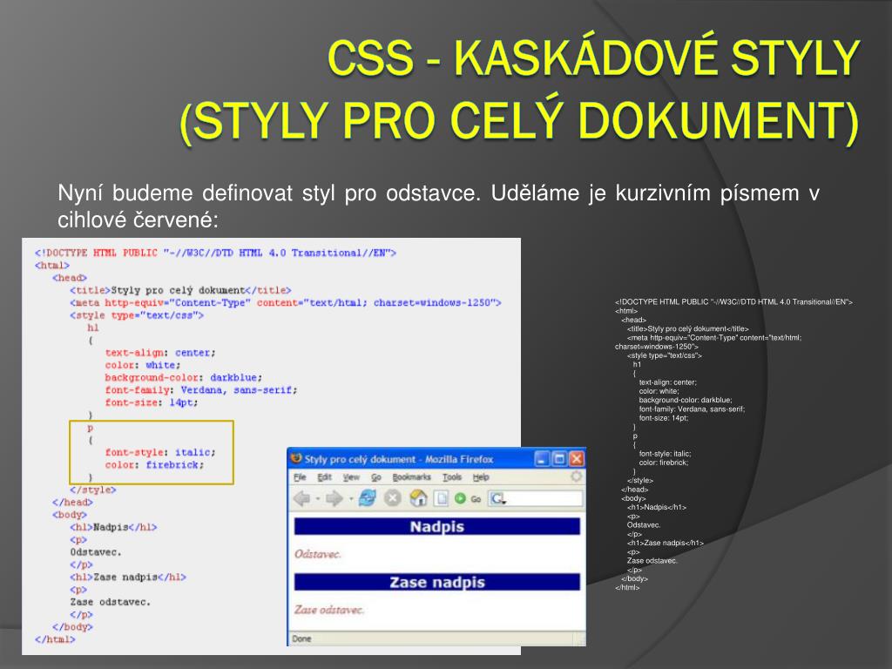Image resolution: width=892 pixels, height=669 pixels.
Task: Click the Firefox Back arrow button
Action: 301,499
